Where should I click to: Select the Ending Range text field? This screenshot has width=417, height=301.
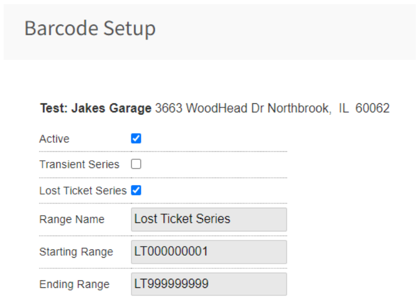click(208, 284)
